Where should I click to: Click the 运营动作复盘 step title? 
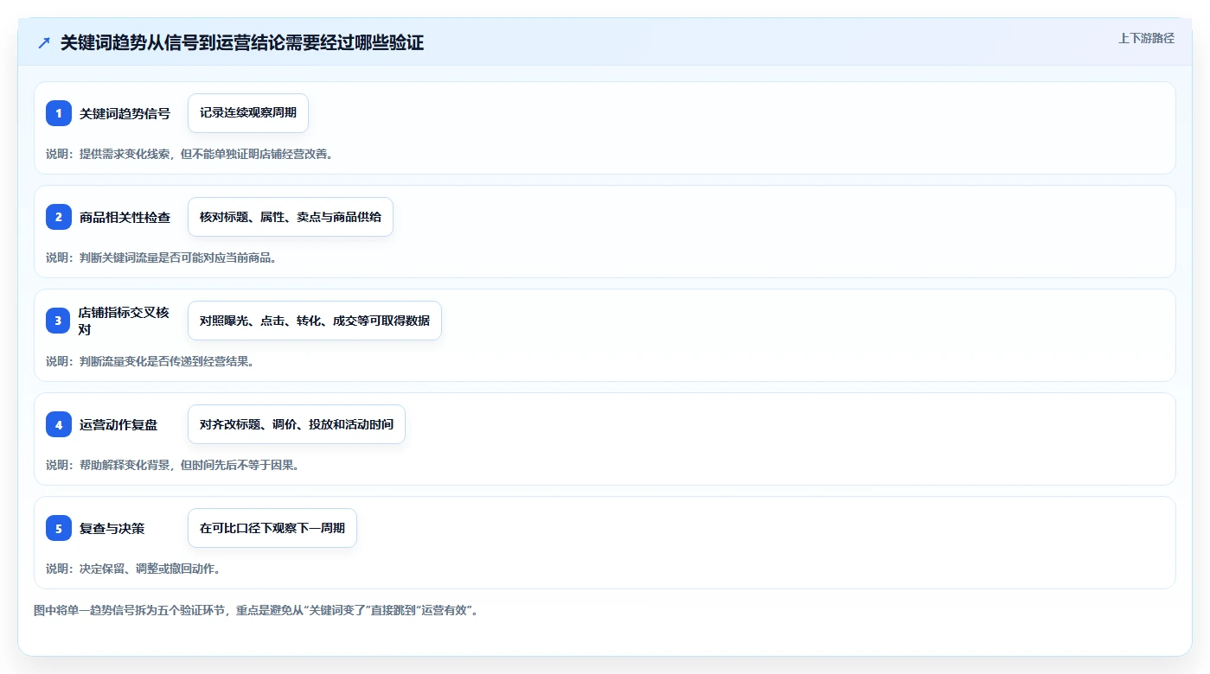point(118,424)
